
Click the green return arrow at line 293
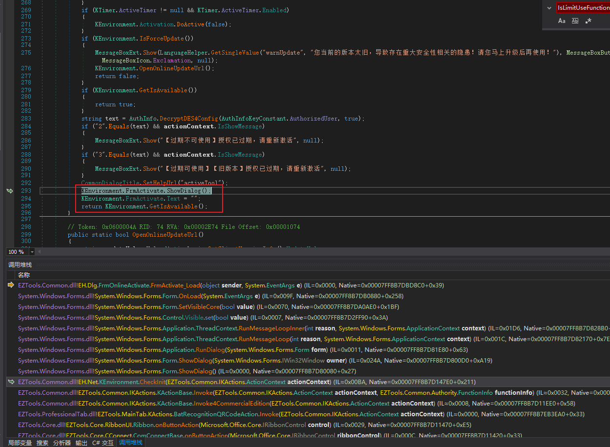10,191
